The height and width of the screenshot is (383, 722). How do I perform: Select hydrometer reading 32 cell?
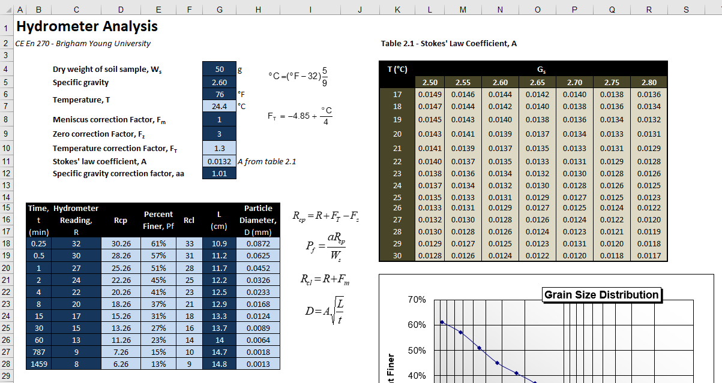[76, 244]
